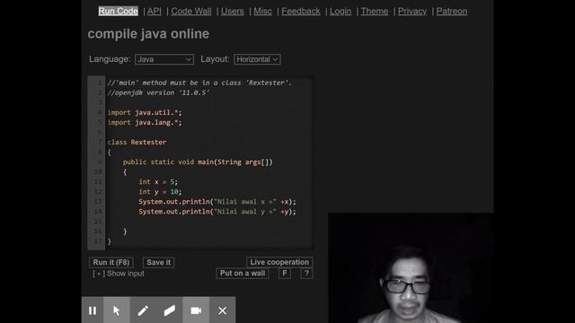This screenshot has height=323, width=575.
Task: Open the Misc menu link
Action: pos(262,12)
